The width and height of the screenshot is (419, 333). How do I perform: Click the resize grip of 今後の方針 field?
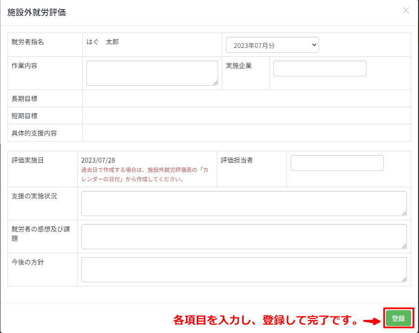404,279
